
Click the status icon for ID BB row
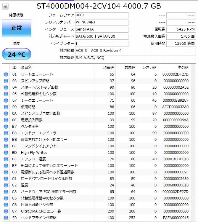click(x=6, y=140)
